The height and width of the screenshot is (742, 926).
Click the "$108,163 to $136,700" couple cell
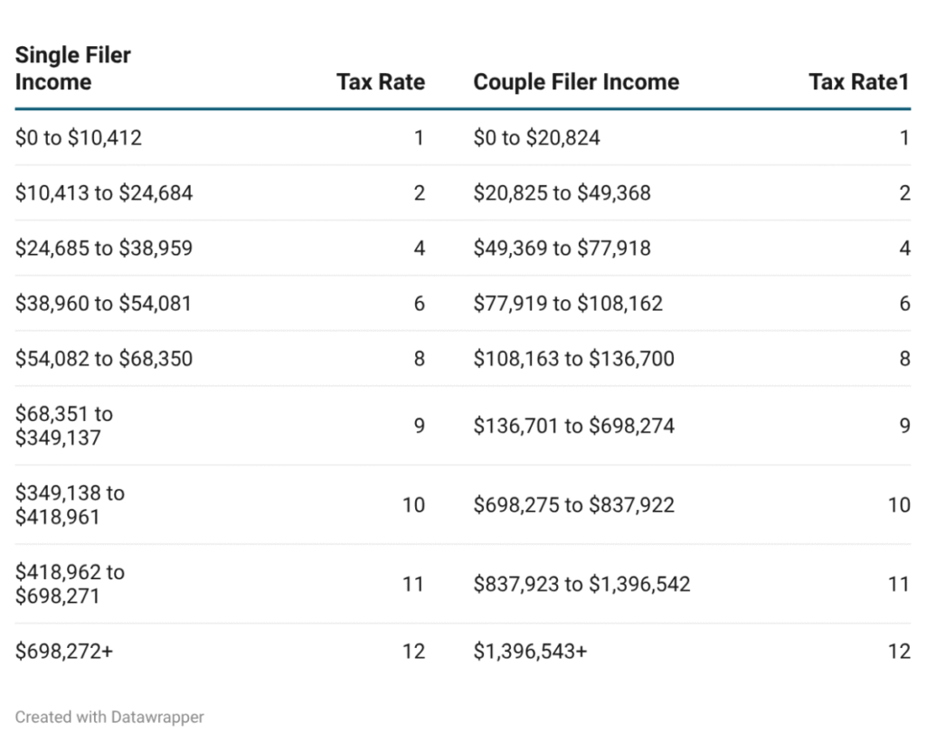tap(574, 359)
